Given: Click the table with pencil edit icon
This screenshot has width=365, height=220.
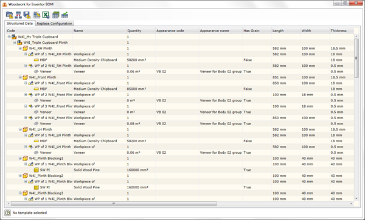Looking at the screenshot, I should coord(36,15).
